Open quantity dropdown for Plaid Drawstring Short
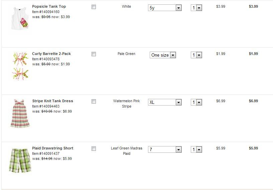Screen dimensions: 273x190 pos(196,149)
